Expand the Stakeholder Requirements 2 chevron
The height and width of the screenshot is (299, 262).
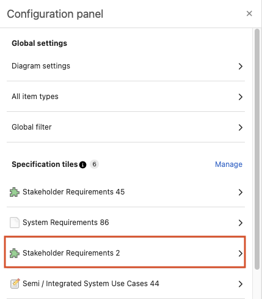pos(241,253)
